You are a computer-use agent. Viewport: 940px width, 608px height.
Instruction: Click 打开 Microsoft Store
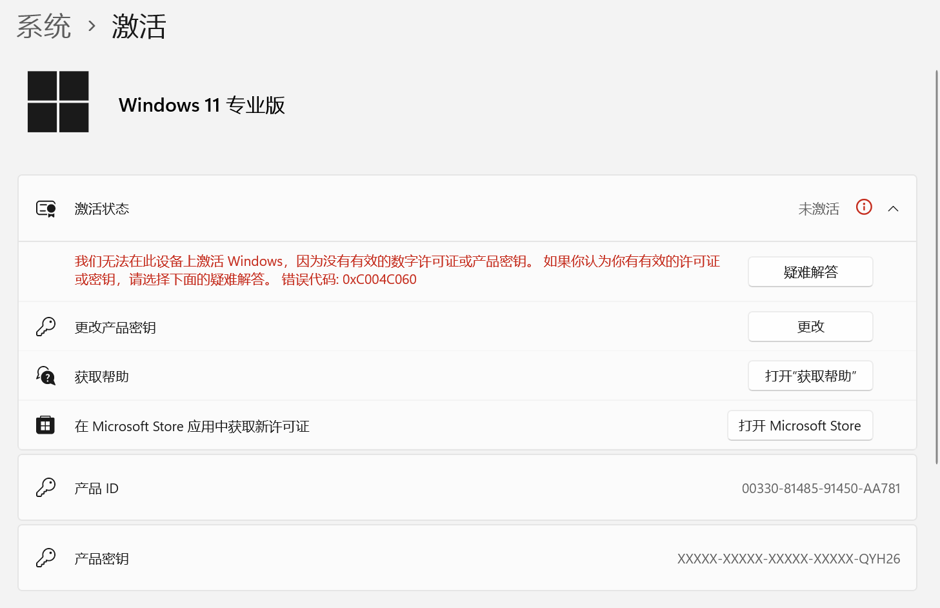coord(800,425)
